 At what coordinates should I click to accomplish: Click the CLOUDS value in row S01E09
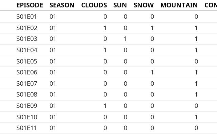coord(105,106)
